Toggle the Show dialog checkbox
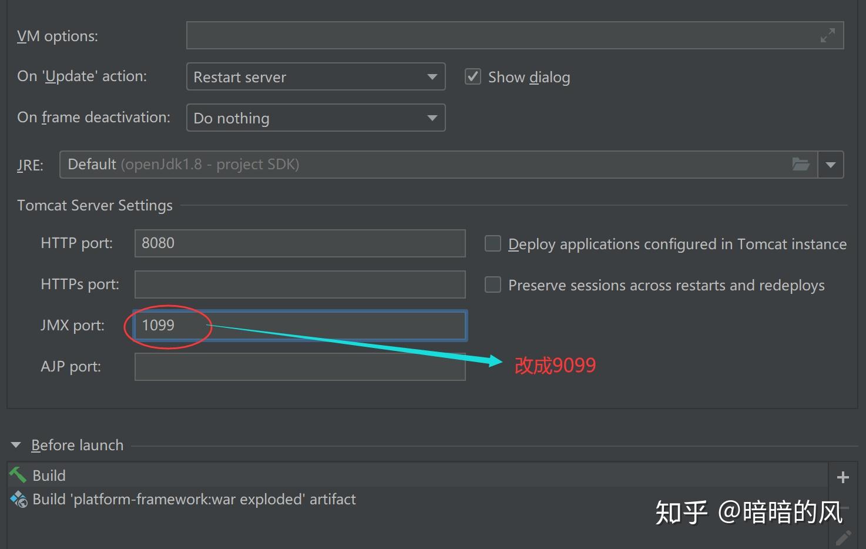 pyautogui.click(x=472, y=76)
